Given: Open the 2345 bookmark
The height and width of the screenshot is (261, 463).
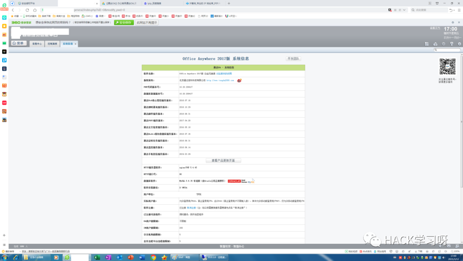Looking at the screenshot, I should (x=87, y=16).
